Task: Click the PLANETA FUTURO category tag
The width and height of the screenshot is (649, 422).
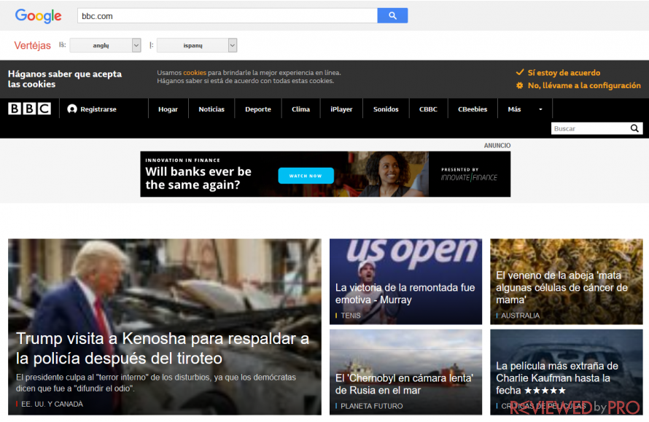Action: click(371, 406)
